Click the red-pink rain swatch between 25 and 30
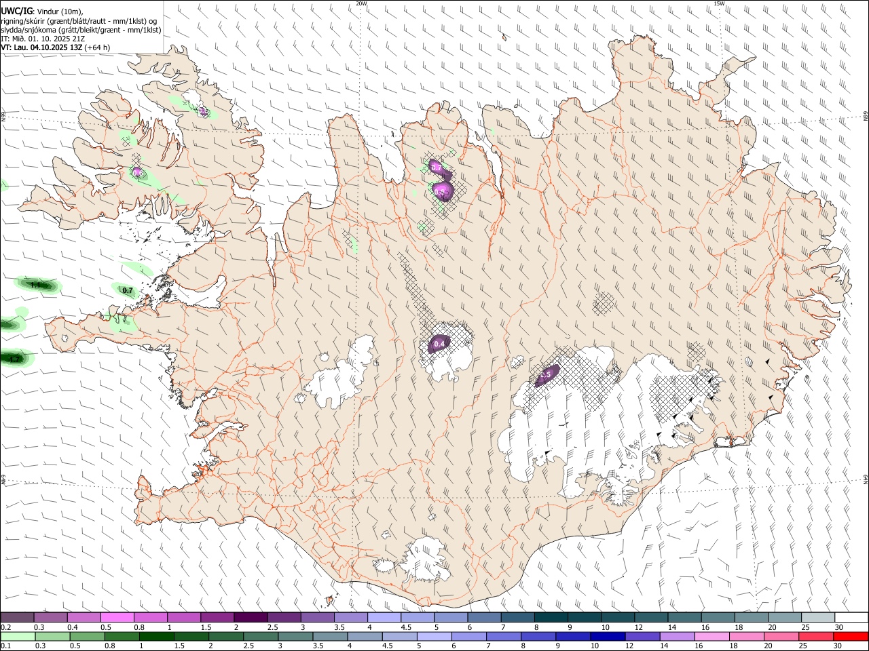869x651 pixels. click(x=815, y=637)
